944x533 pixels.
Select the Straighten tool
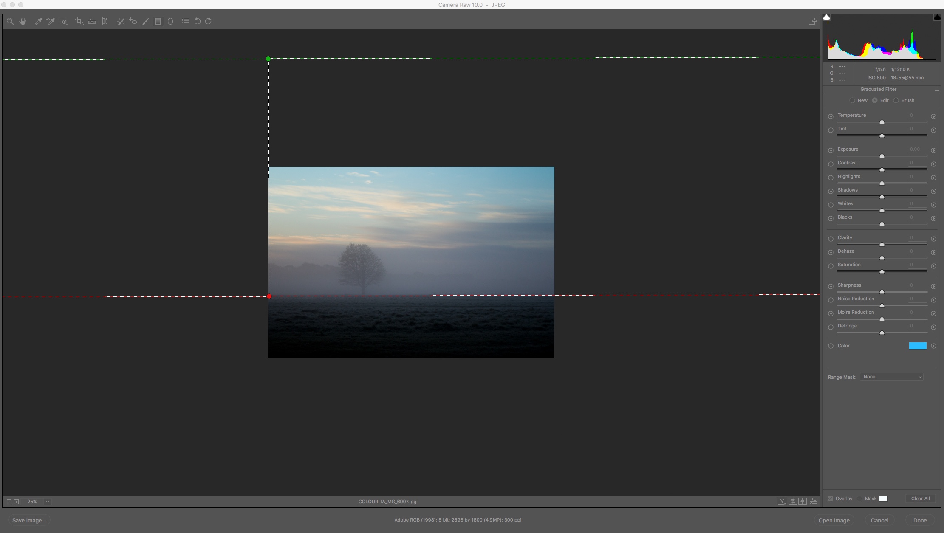pyautogui.click(x=92, y=21)
